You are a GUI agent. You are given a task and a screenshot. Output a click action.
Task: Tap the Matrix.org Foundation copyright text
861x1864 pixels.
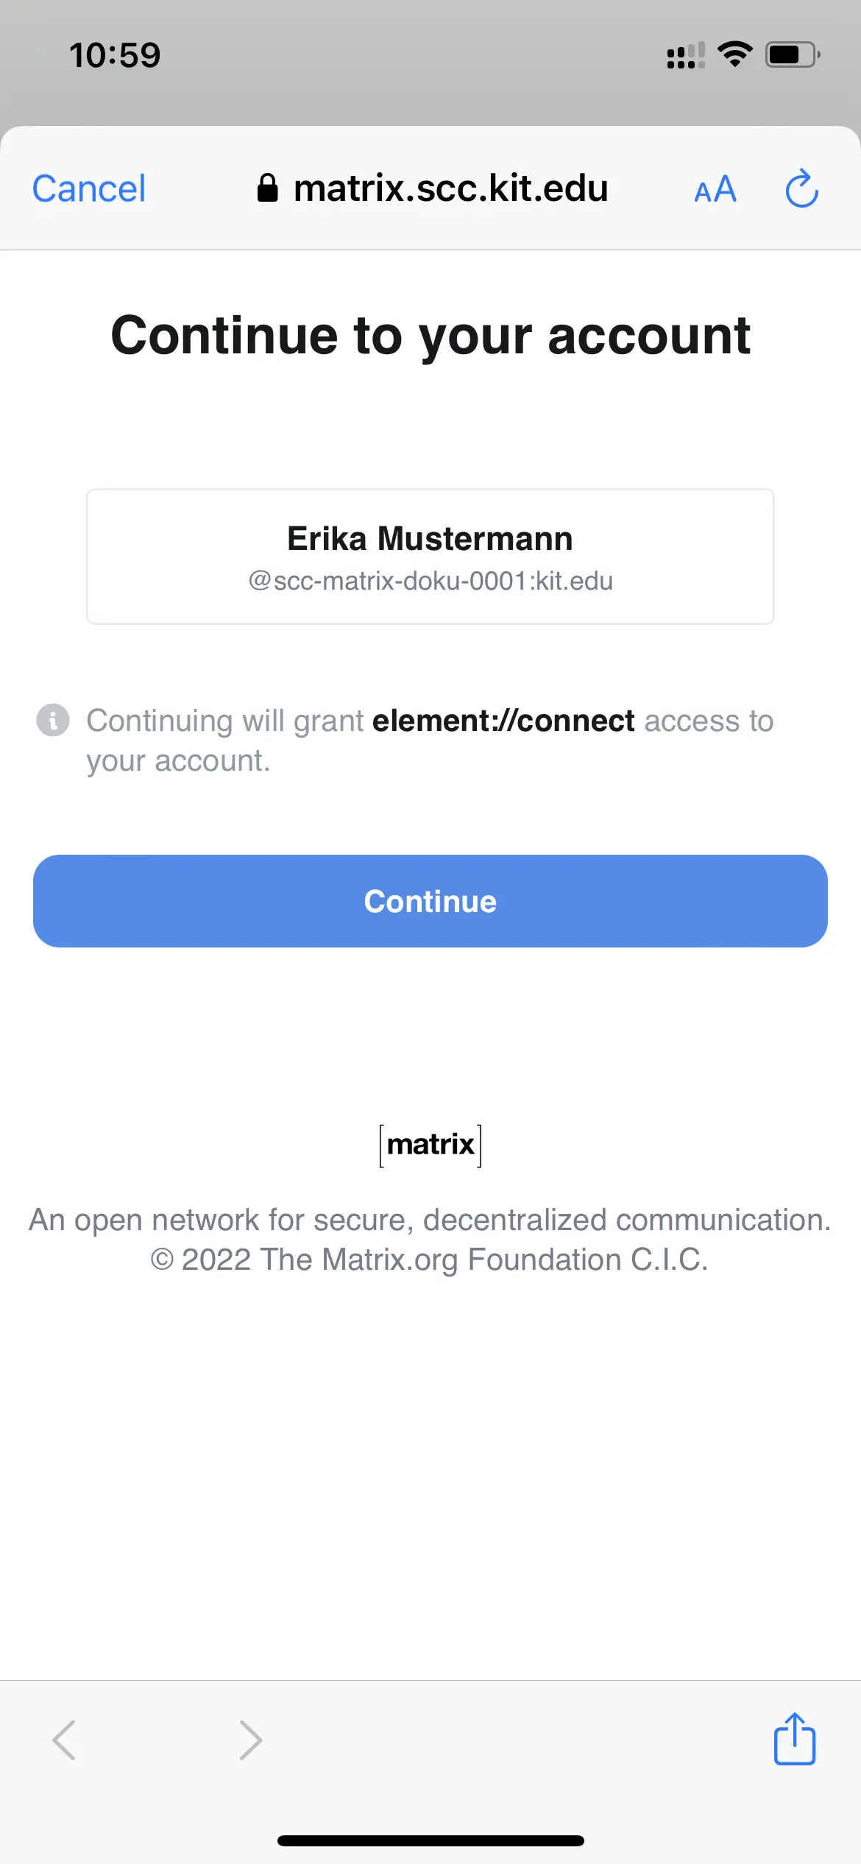(x=430, y=1260)
